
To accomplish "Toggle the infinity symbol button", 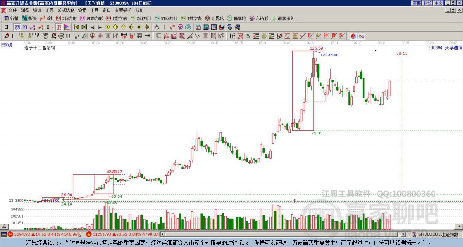I will 361,36.
